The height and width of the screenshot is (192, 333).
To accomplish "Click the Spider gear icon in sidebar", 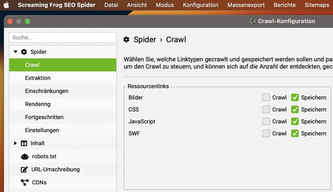I will coord(24,52).
